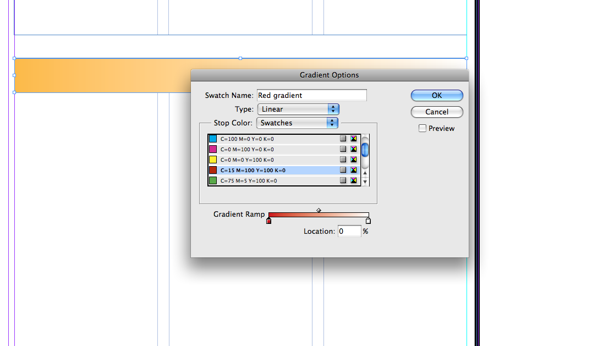Open the Type dropdown set to Linear
598x346 pixels.
tap(298, 109)
